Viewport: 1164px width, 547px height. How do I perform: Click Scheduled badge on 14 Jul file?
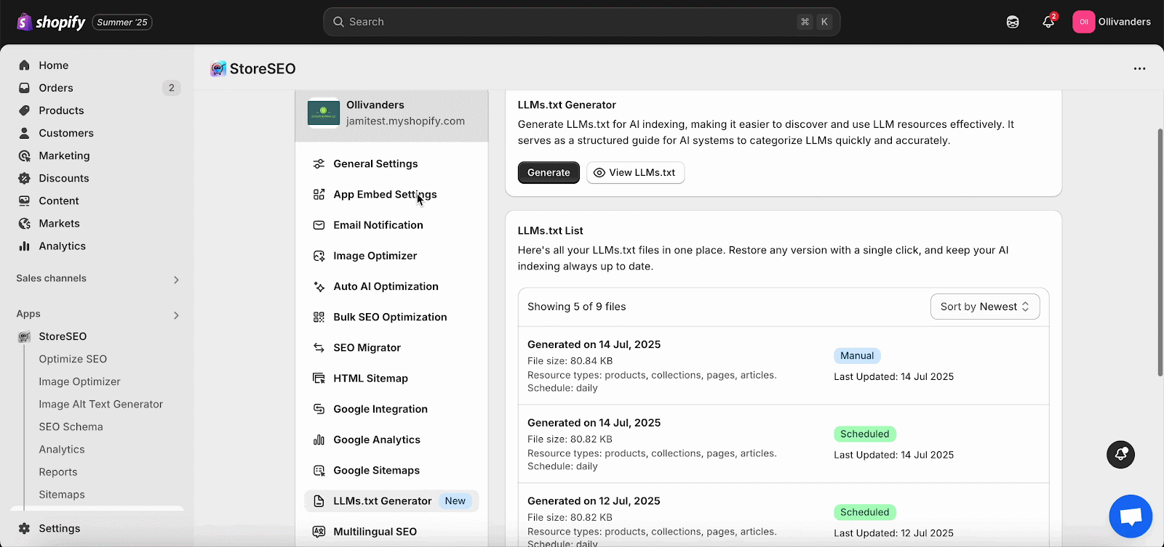(x=865, y=434)
